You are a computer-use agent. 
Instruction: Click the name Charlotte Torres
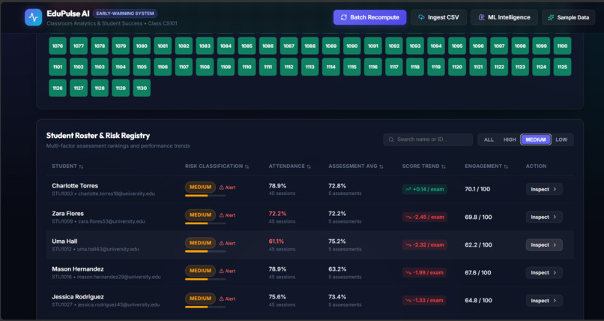(x=75, y=186)
